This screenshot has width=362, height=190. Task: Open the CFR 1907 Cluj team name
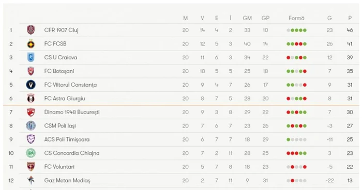click(62, 30)
